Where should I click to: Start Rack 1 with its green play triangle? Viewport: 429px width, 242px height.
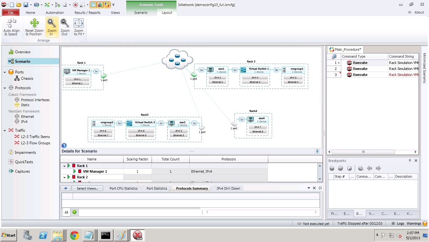(x=69, y=166)
